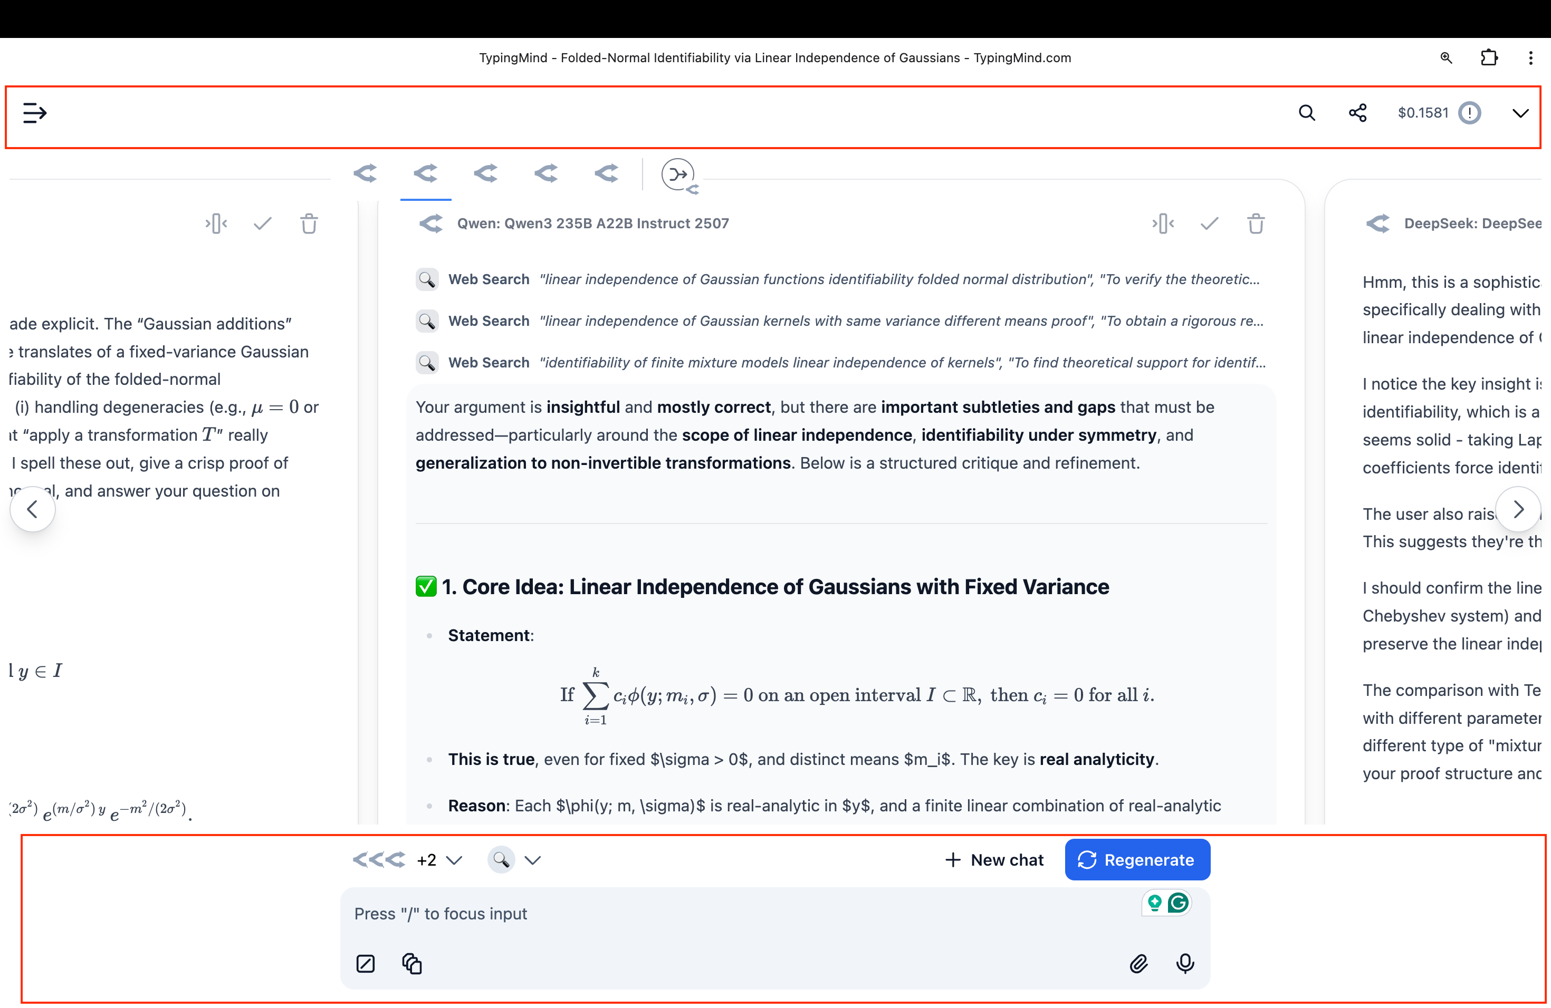1551x1008 pixels.
Task: Expand the header chevron next to the cost
Action: coord(1520,113)
